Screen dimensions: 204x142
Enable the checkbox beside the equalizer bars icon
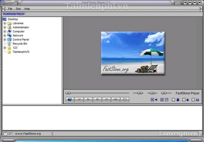(x=193, y=100)
